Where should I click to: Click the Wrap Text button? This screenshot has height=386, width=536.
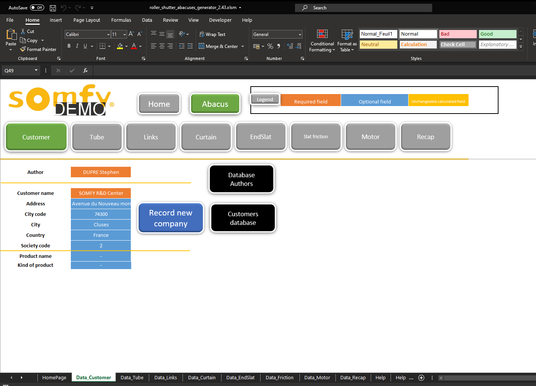click(x=212, y=34)
